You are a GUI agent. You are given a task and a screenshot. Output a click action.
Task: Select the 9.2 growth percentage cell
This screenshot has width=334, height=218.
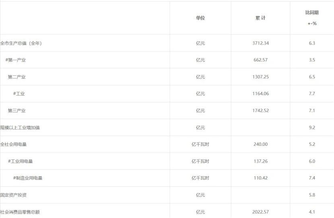(x=312, y=128)
